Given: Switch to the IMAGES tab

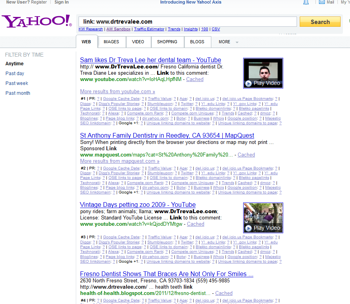Looking at the screenshot, I should pos(112,42).
